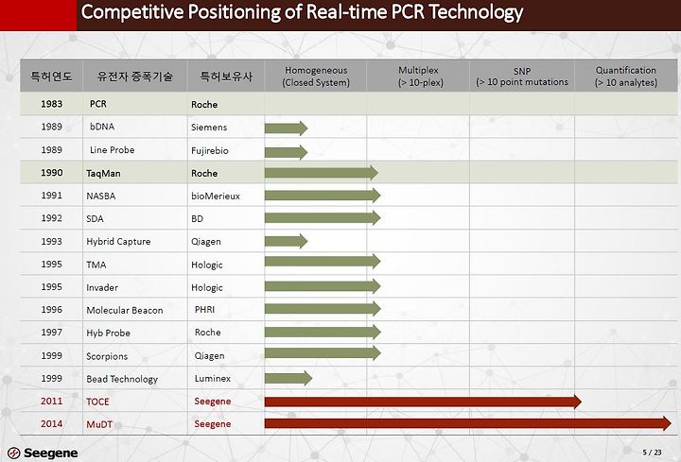681x462 pixels.
Task: Click the Seegene logo at bottom left
Action: [43, 453]
